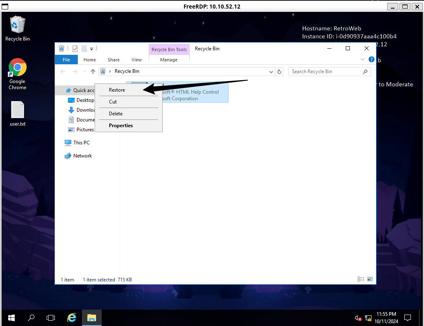The height and width of the screenshot is (326, 424).
Task: Open Google Chrome desktop shortcut
Action: point(18,74)
